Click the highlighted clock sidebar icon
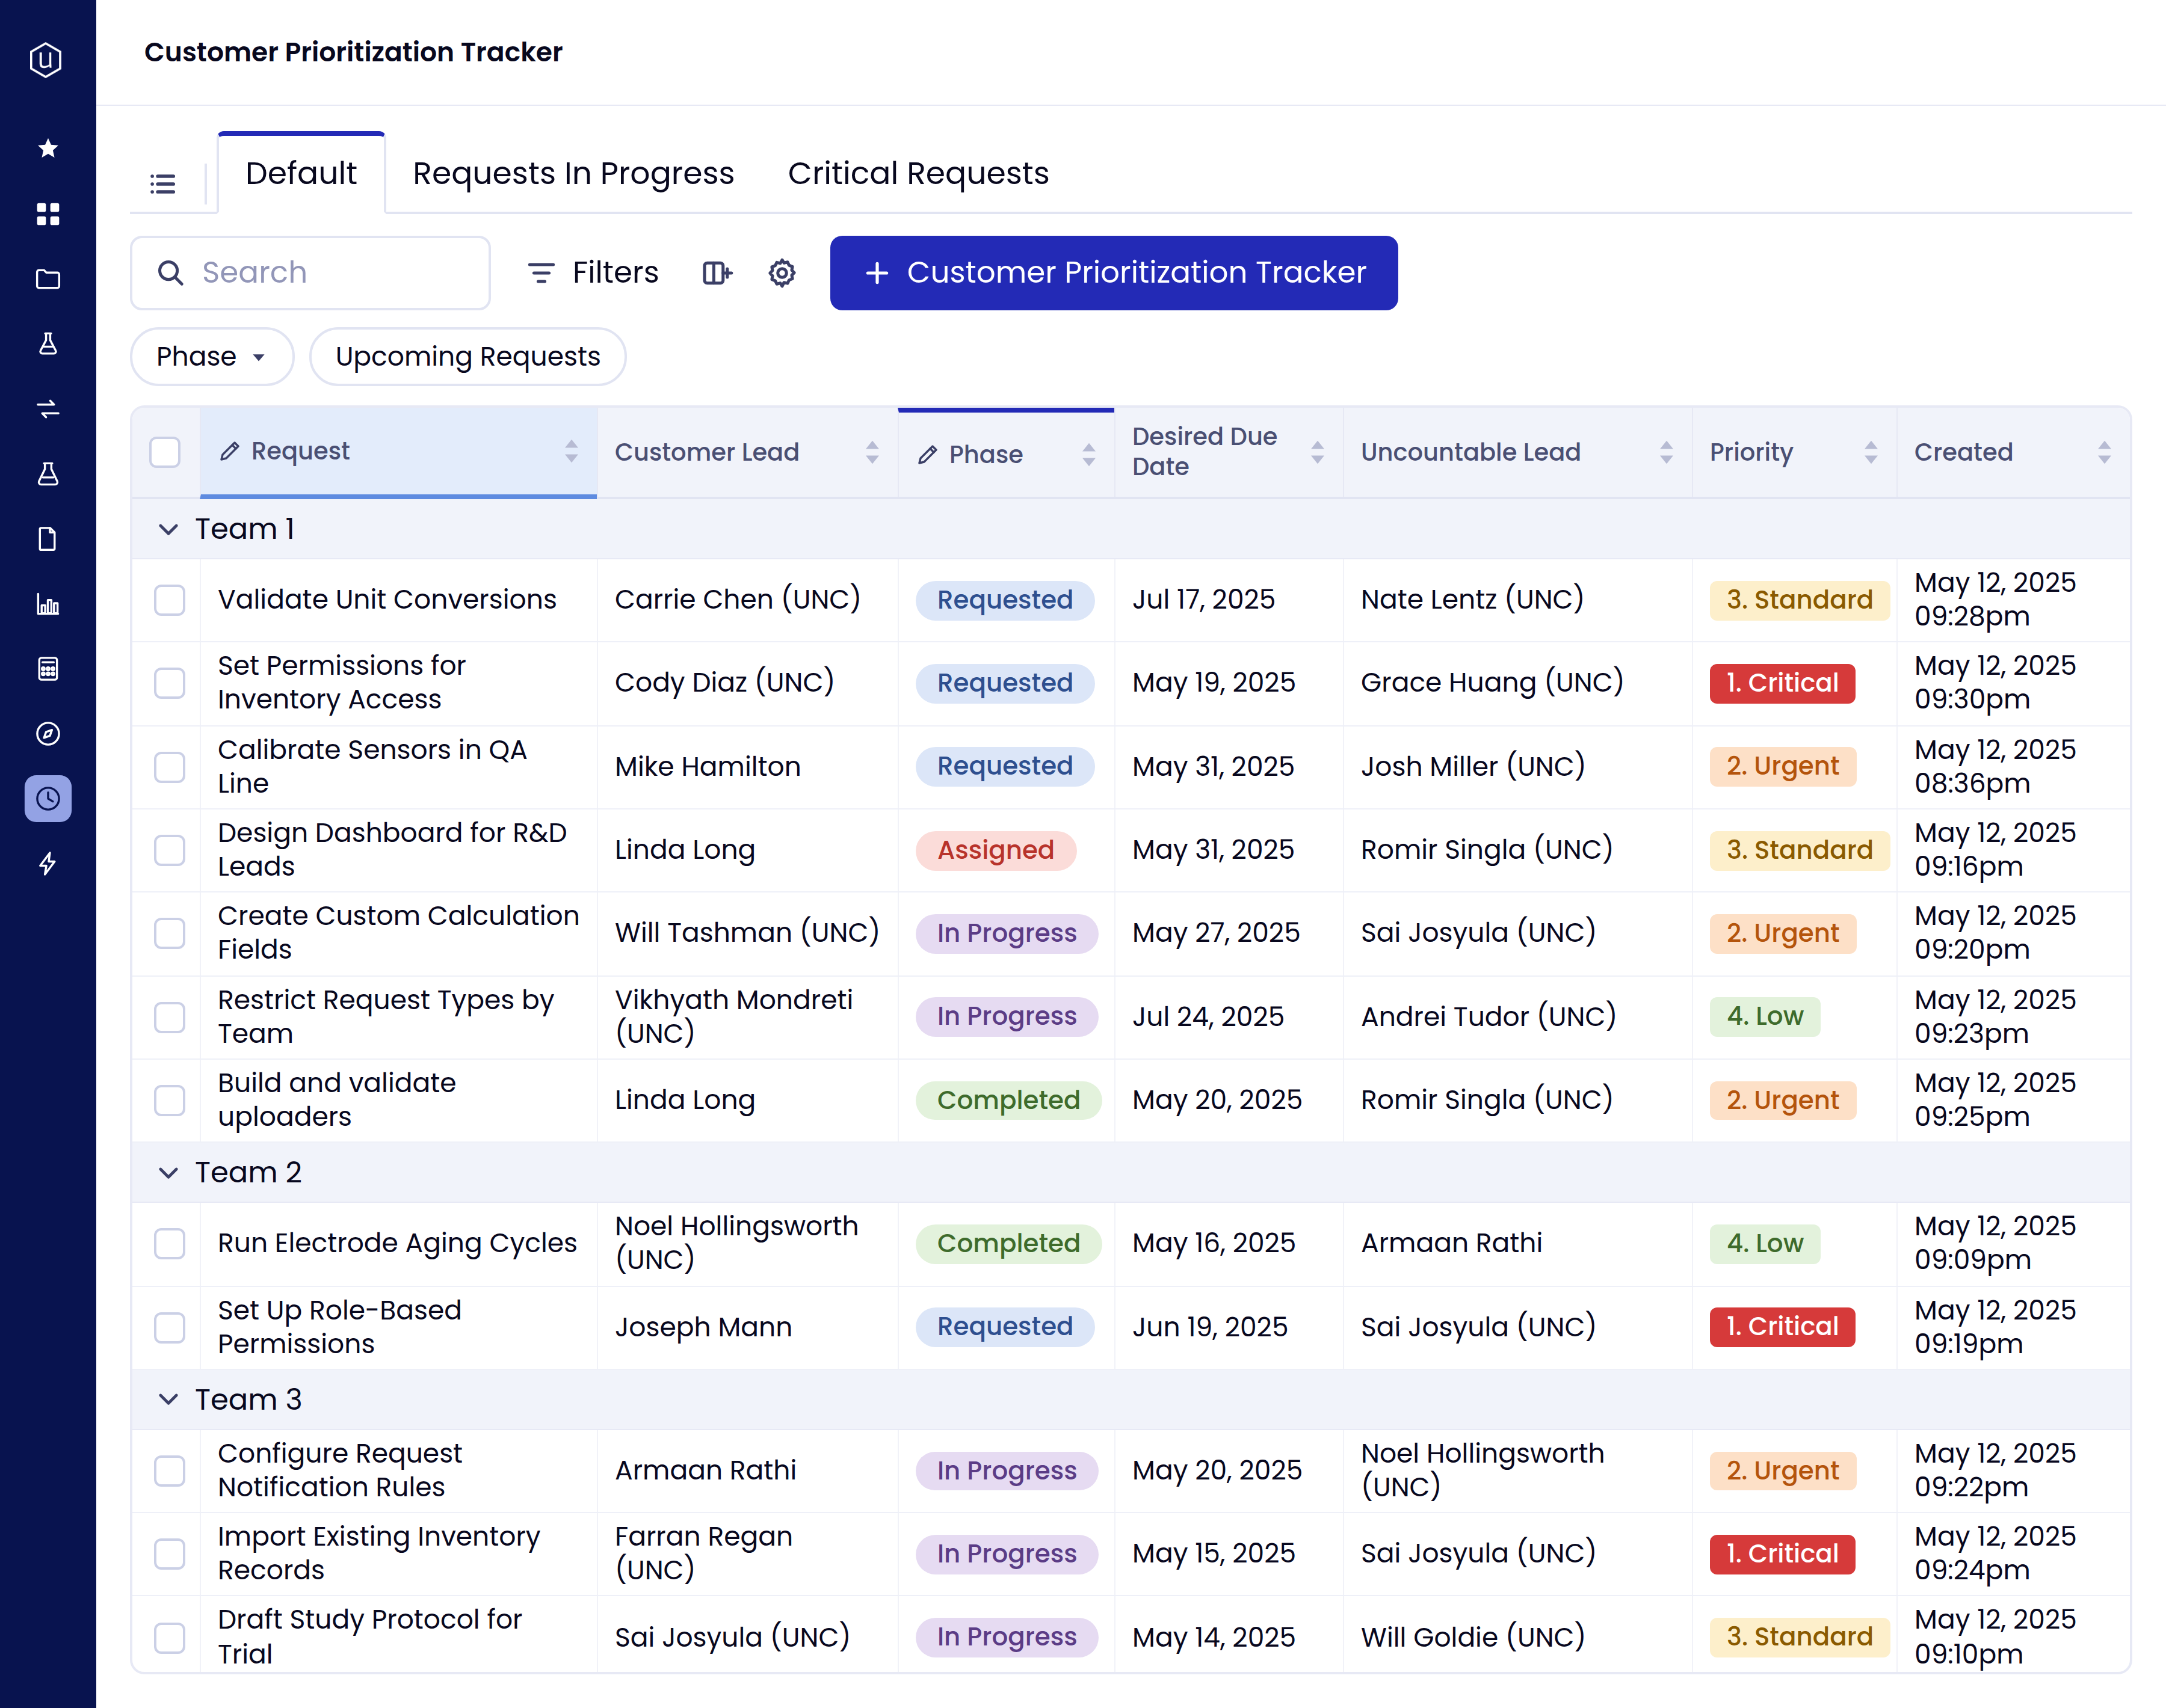This screenshot has width=2166, height=1708. coord(47,799)
